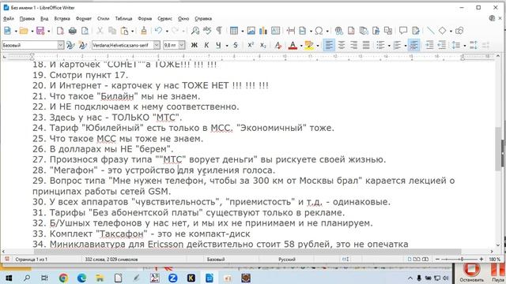Toggle formatting marks (pilcrow)
Screen dimensions: 506x284
(x=219, y=31)
